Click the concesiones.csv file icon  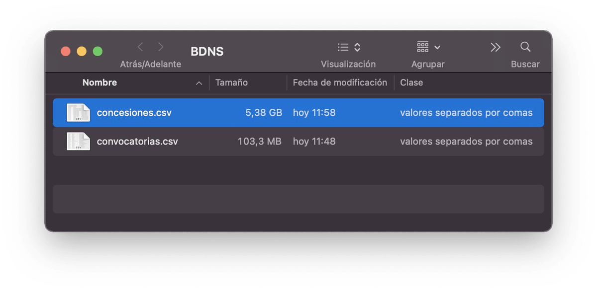click(x=78, y=113)
